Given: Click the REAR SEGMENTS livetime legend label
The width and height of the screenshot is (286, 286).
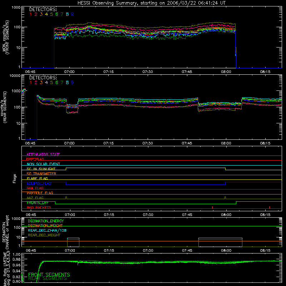Looking at the screenshot, I should click(x=48, y=278).
